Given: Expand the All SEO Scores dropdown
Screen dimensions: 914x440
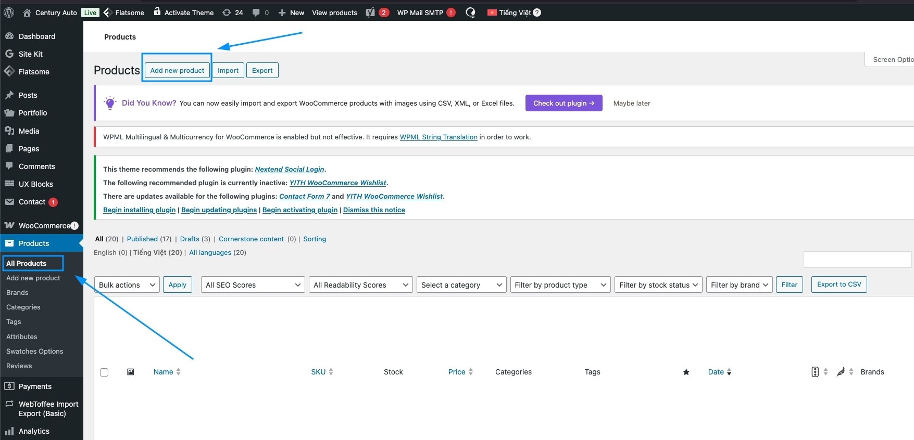Looking at the screenshot, I should tap(253, 285).
